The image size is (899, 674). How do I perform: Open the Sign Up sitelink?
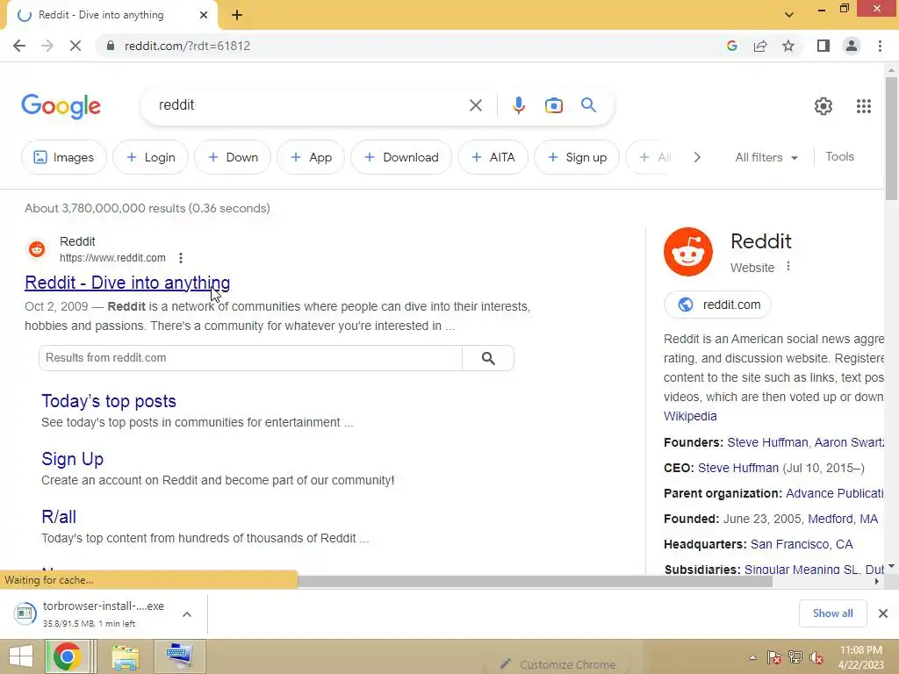click(x=72, y=459)
